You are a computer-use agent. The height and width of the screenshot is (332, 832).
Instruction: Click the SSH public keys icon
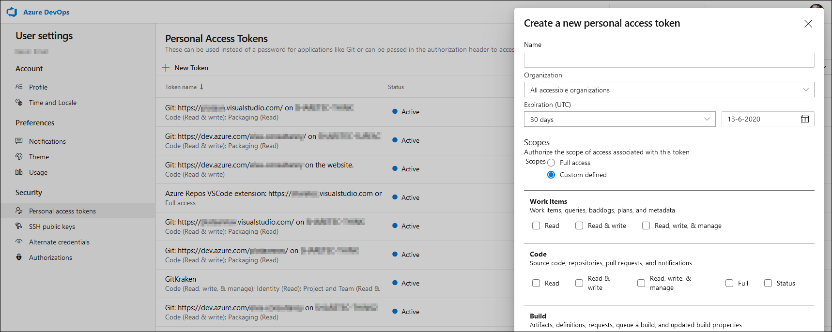click(19, 226)
